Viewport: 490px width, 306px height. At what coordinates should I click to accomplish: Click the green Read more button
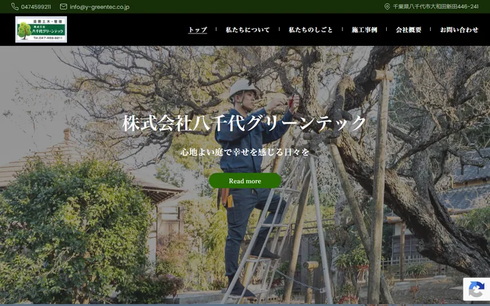pyautogui.click(x=245, y=181)
